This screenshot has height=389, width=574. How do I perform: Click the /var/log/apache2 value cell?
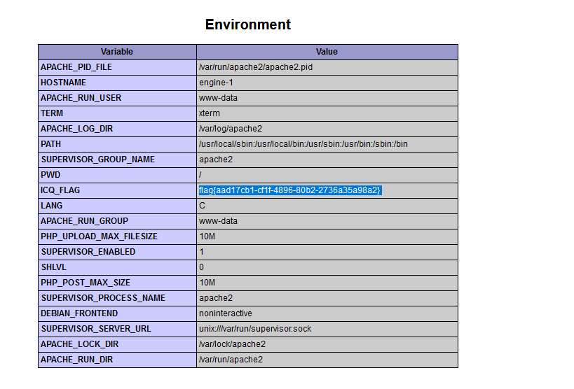(x=327, y=129)
